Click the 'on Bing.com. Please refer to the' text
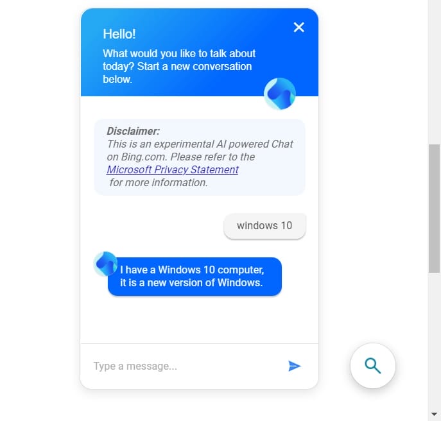The height and width of the screenshot is (421, 441). click(x=181, y=157)
